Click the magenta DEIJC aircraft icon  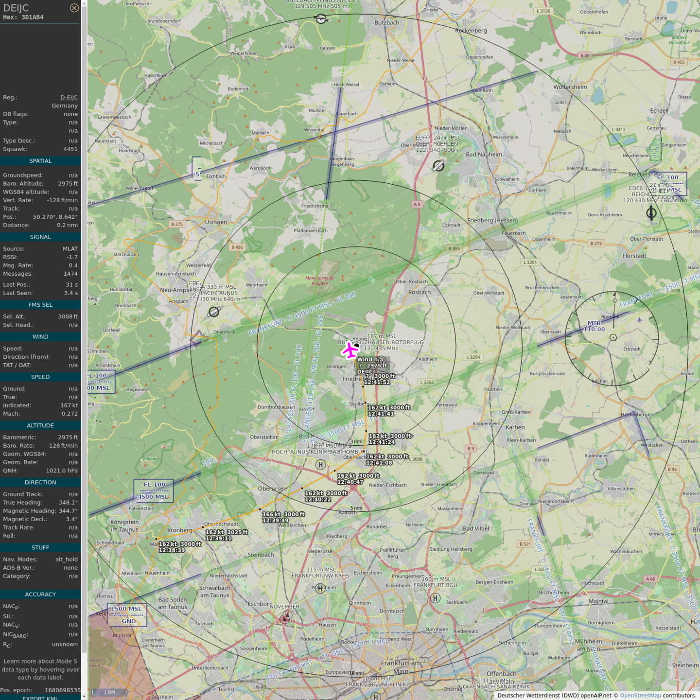click(x=350, y=350)
